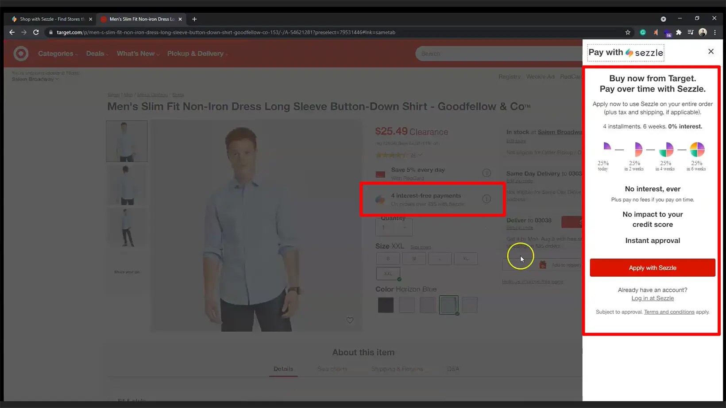726x408 pixels.
Task: Click the Edit store link
Action: 516,141
